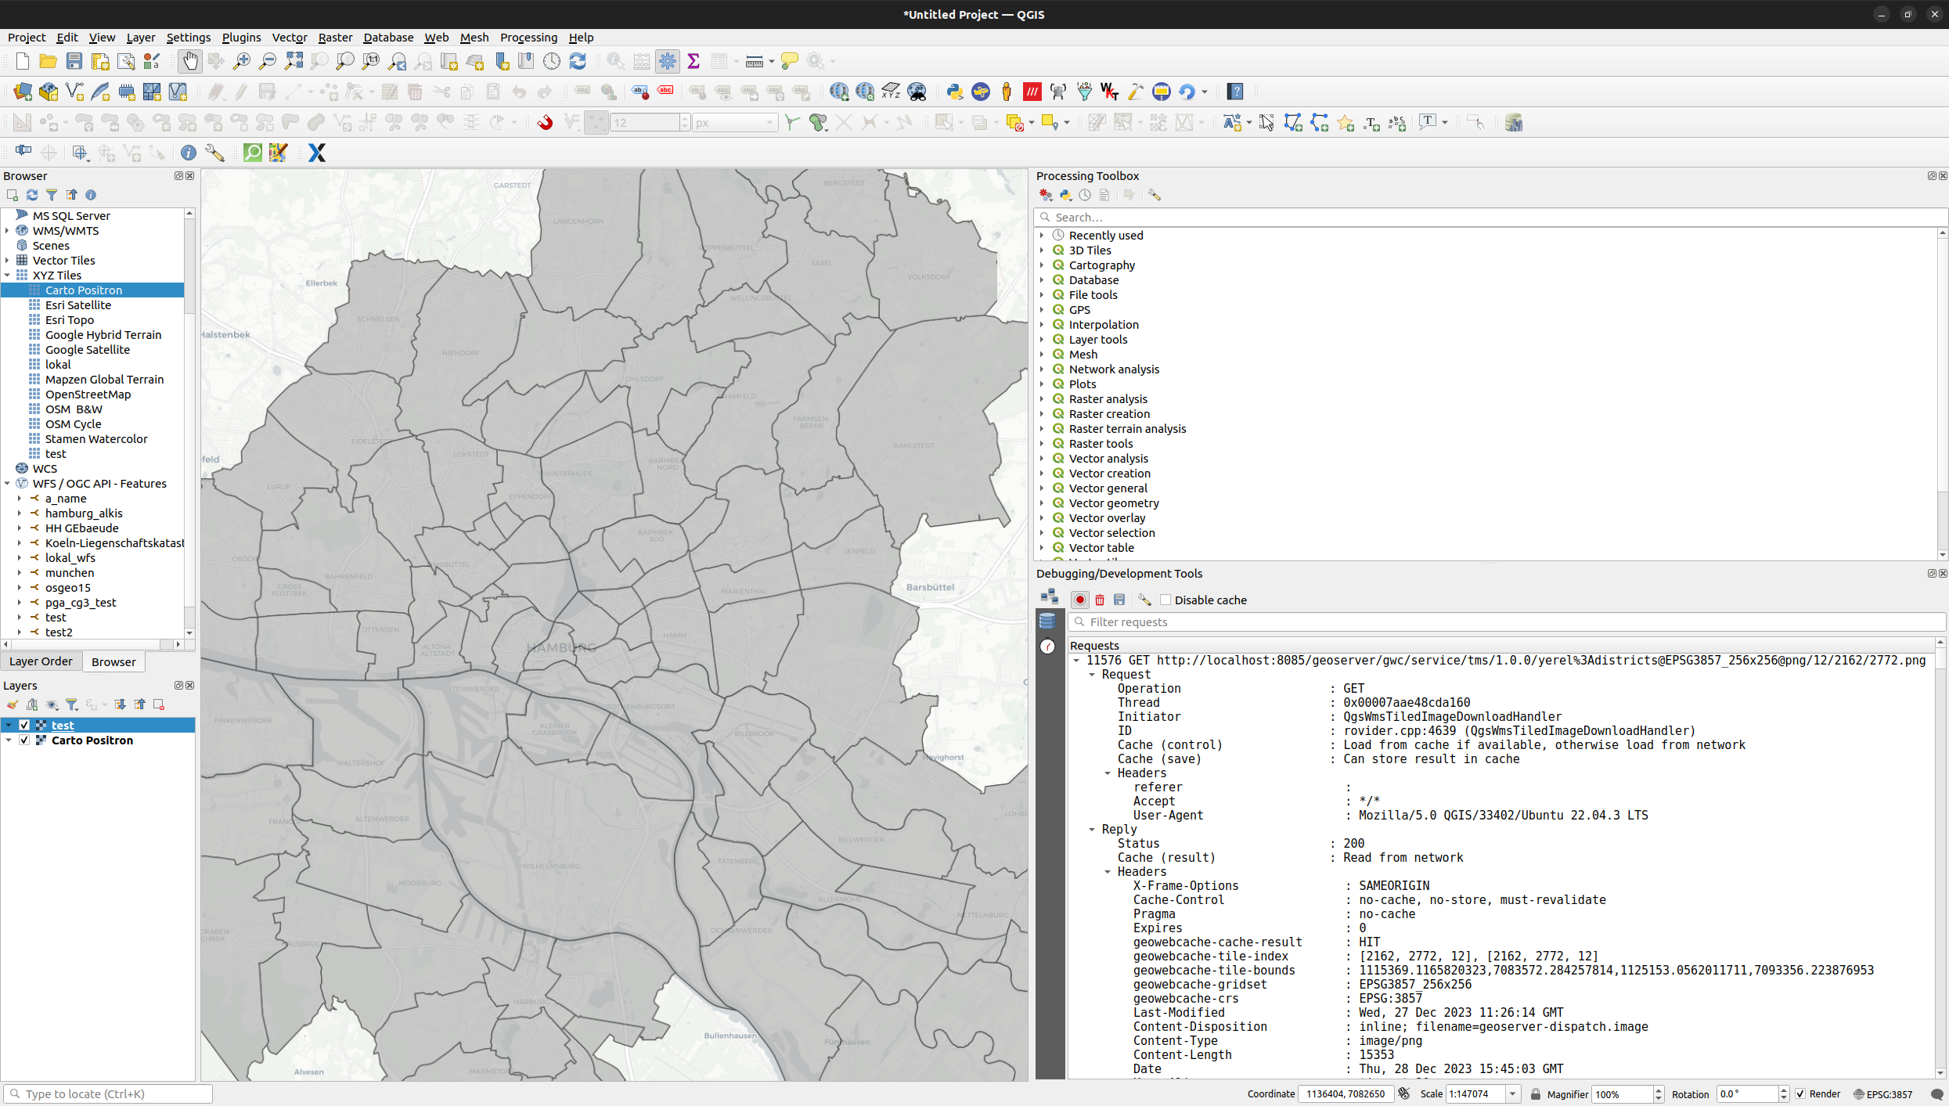The image size is (1949, 1106).
Task: Open the Vector menu
Action: [289, 38]
